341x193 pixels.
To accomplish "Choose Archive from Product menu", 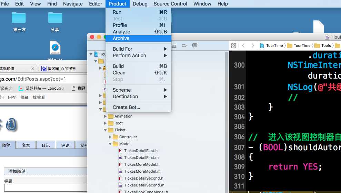I will pyautogui.click(x=138, y=38).
